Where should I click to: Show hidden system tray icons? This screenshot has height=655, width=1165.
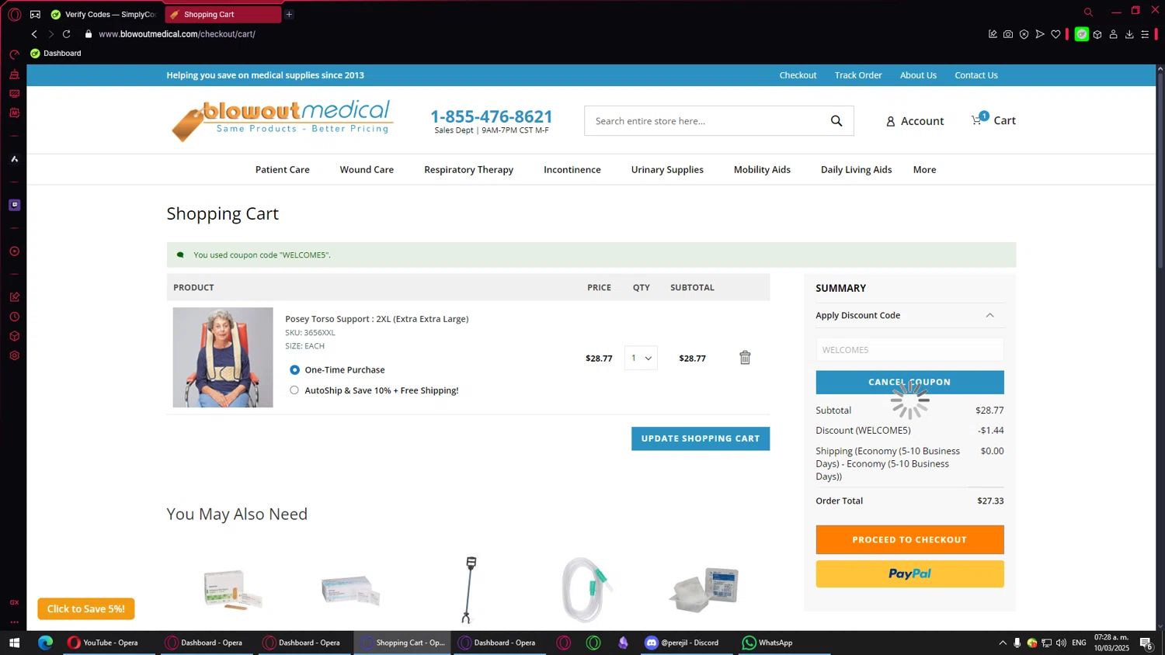[x=1003, y=643]
